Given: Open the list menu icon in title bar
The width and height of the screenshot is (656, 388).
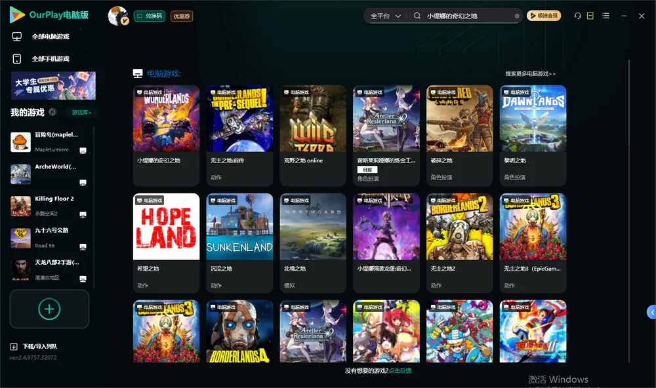Looking at the screenshot, I should (x=605, y=16).
